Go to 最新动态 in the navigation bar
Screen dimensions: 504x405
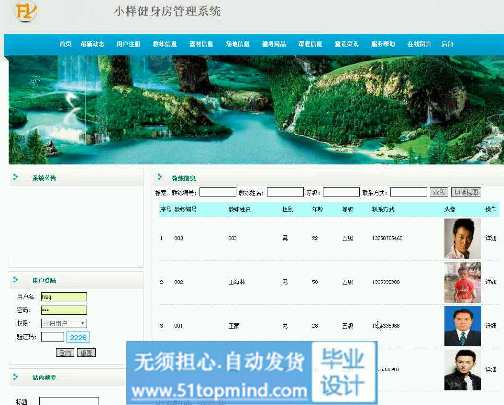tap(93, 44)
